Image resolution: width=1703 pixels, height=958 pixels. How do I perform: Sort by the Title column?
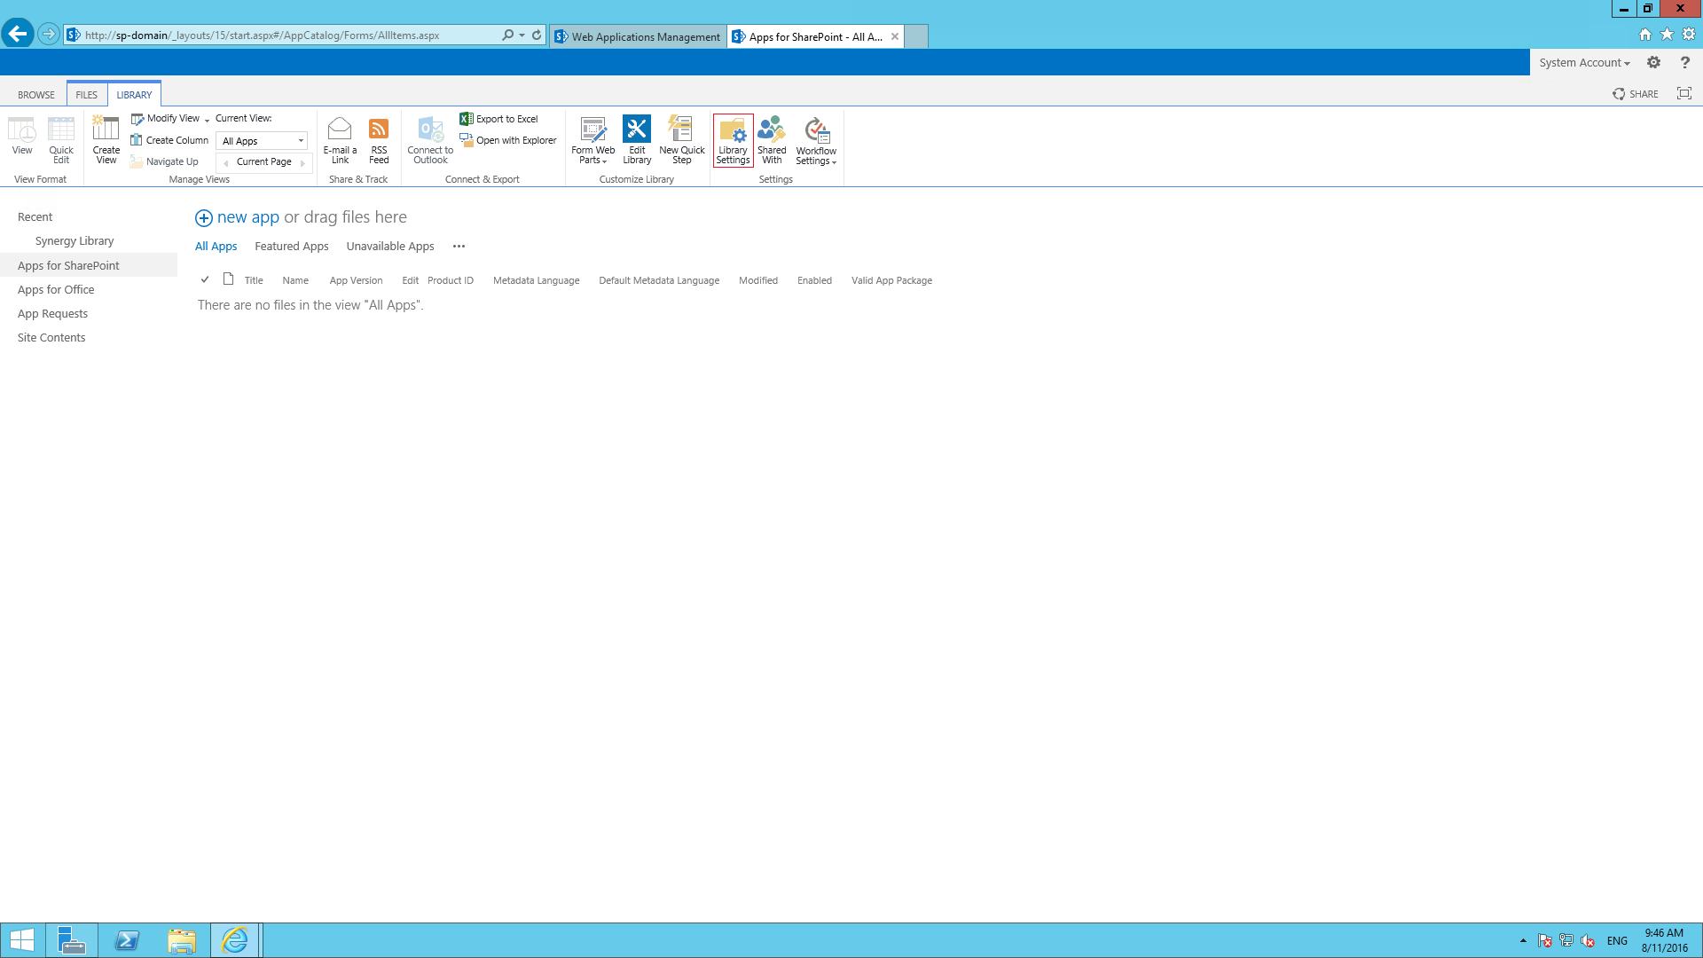[254, 280]
